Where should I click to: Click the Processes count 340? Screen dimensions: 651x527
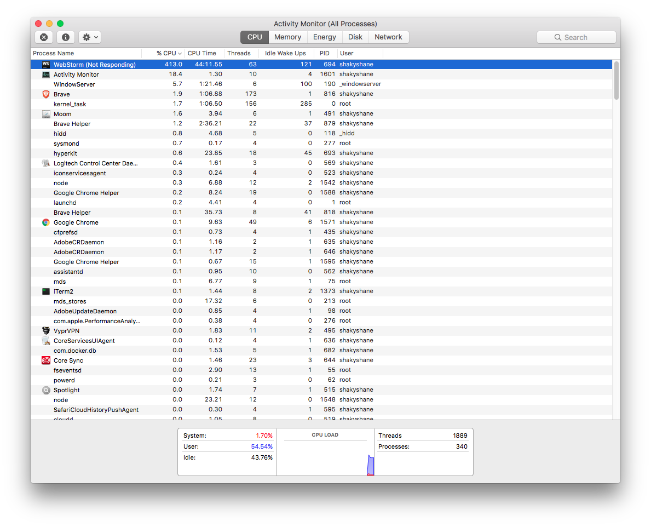[x=462, y=446]
